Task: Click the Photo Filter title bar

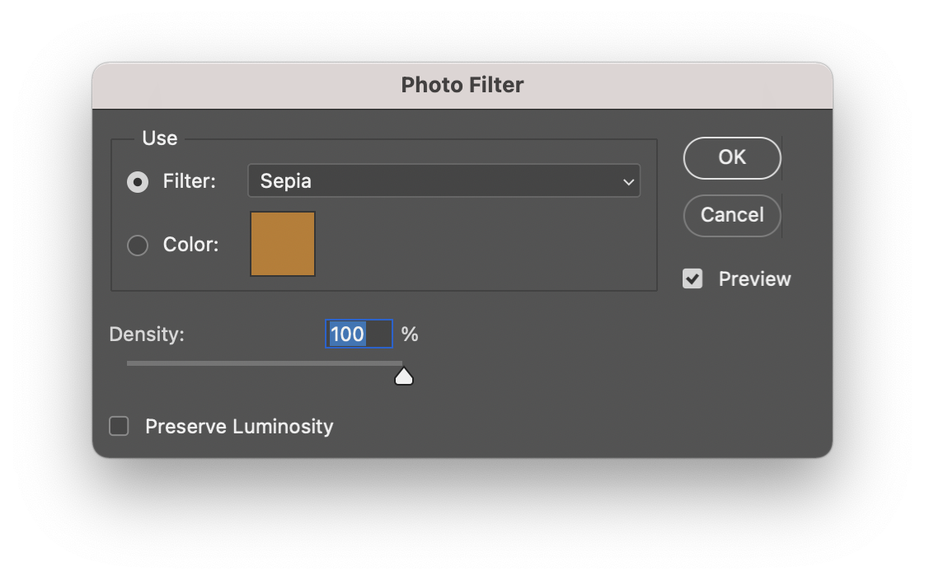Action: click(x=462, y=85)
